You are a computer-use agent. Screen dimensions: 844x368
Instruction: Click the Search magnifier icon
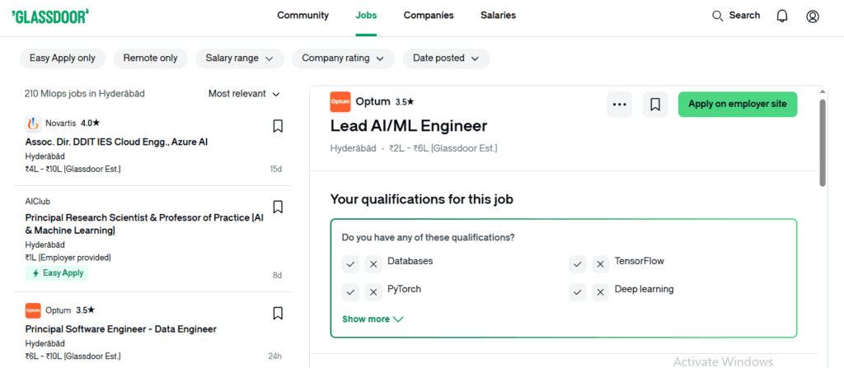pyautogui.click(x=717, y=16)
